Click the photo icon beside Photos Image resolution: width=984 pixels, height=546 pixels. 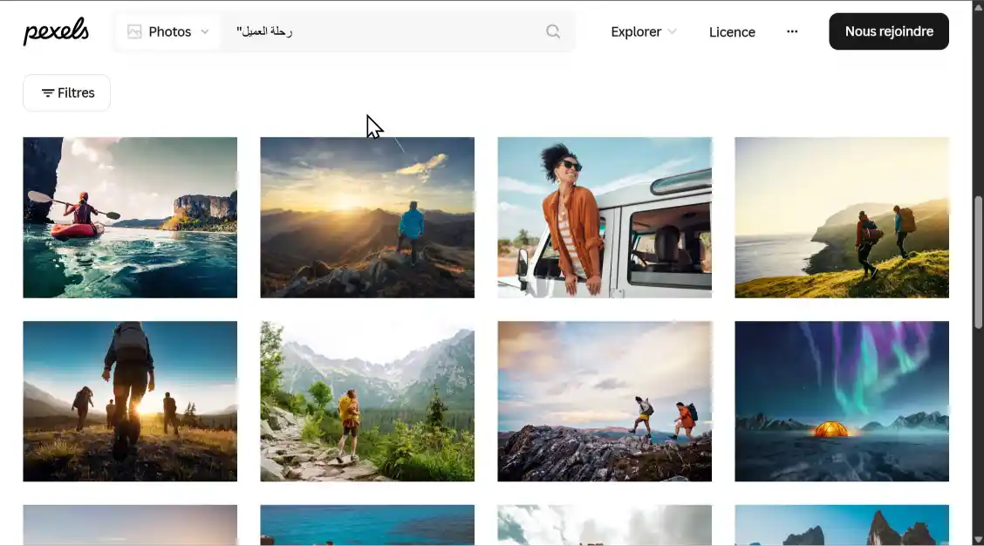(x=134, y=31)
